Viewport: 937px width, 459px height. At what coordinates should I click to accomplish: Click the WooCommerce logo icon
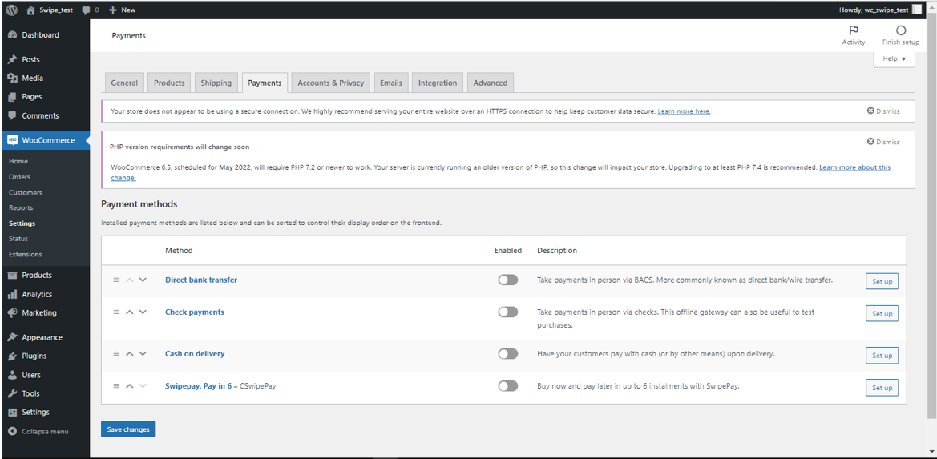(x=13, y=140)
